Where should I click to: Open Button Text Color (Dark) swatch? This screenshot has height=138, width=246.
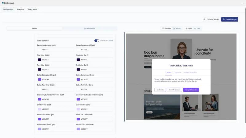[x=78, y=89]
